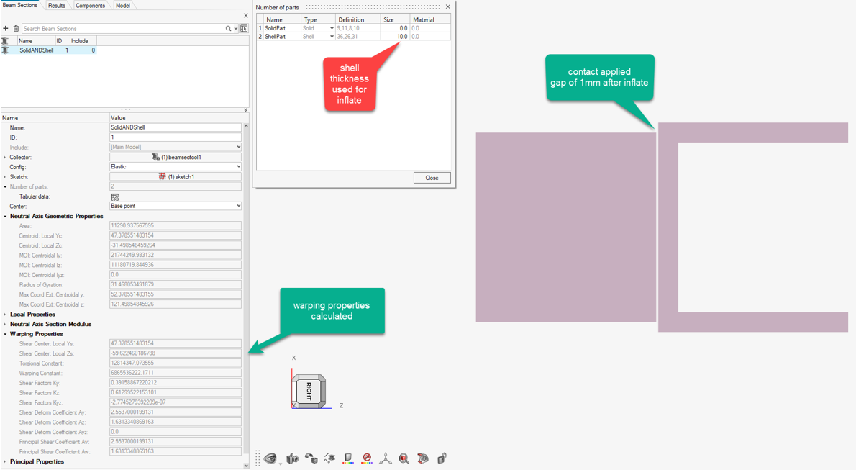Switch to the Components tab
The width and height of the screenshot is (856, 470).
90,6
